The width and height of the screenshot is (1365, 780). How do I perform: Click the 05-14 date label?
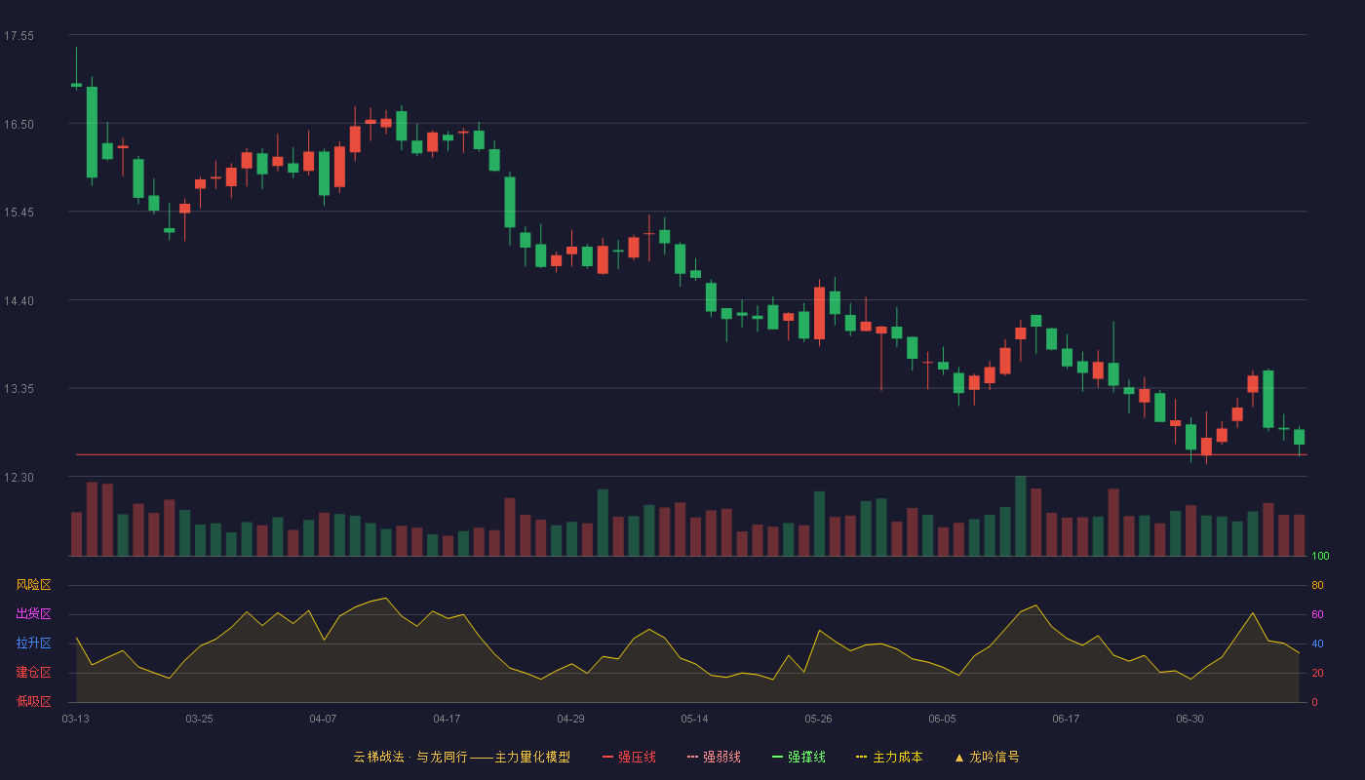pyautogui.click(x=694, y=719)
